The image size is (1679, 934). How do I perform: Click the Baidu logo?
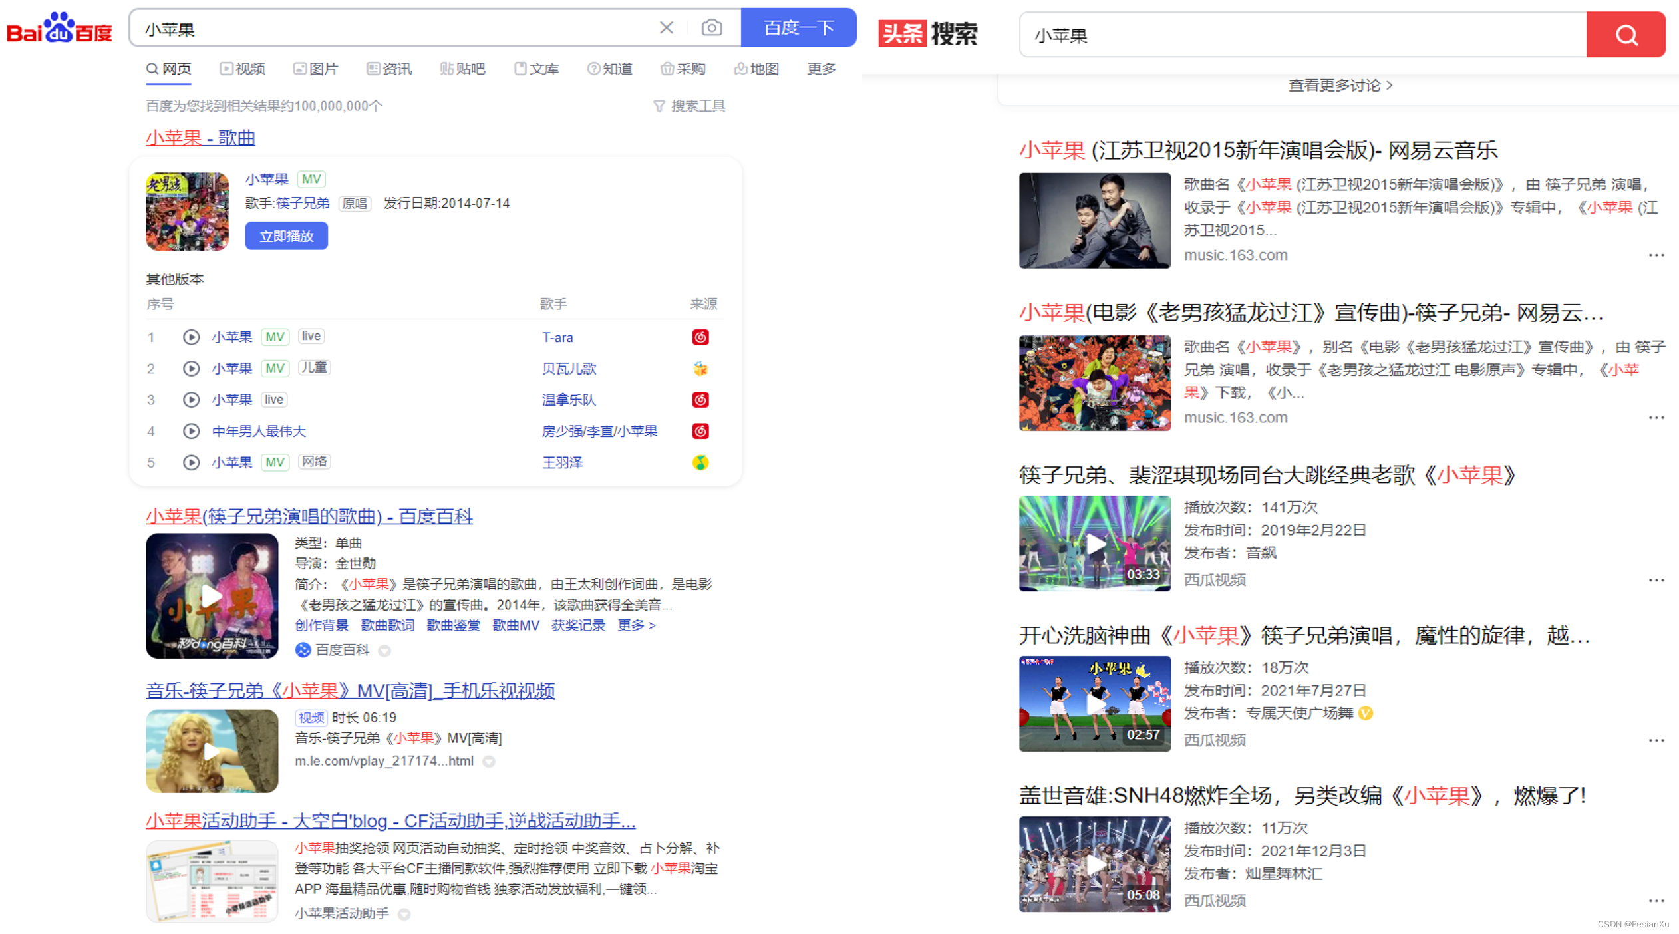click(60, 28)
